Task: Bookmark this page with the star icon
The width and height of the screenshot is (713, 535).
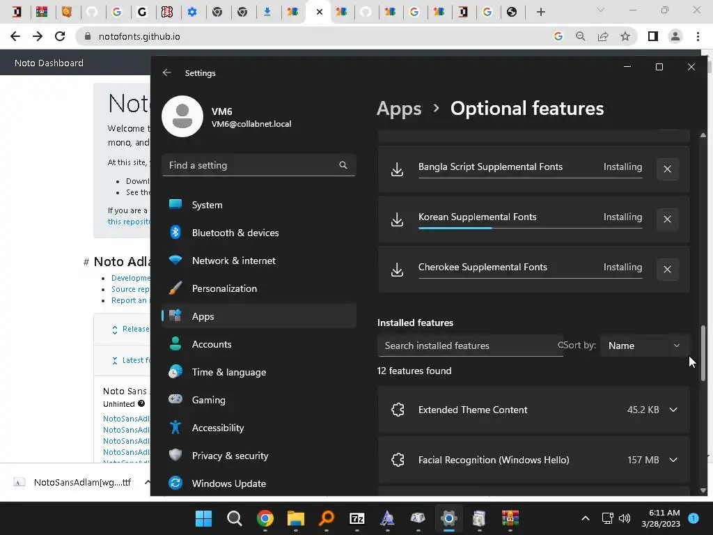Action: point(625,36)
